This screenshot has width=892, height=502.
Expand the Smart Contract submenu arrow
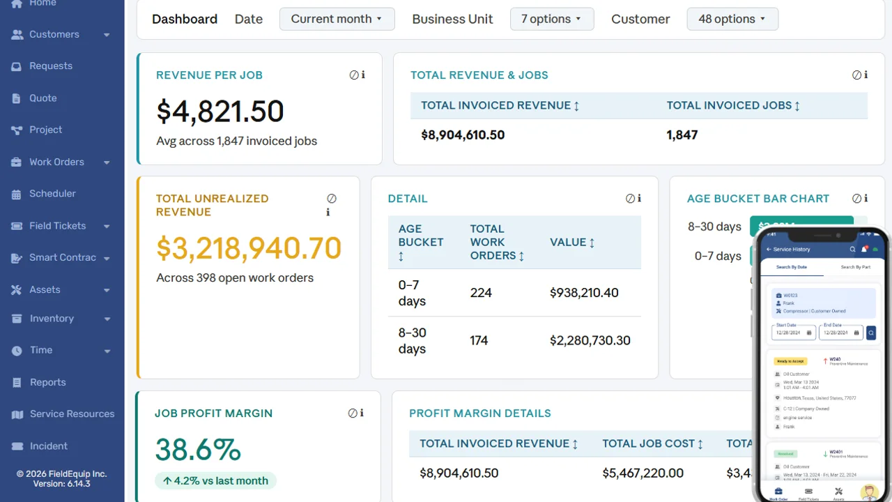tap(107, 259)
